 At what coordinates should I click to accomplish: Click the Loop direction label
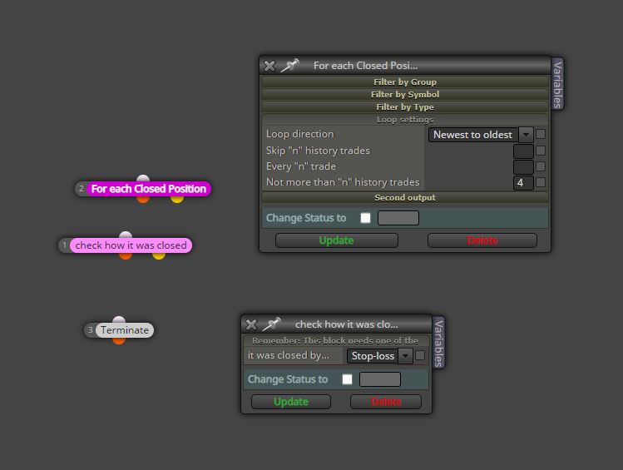[x=300, y=134]
